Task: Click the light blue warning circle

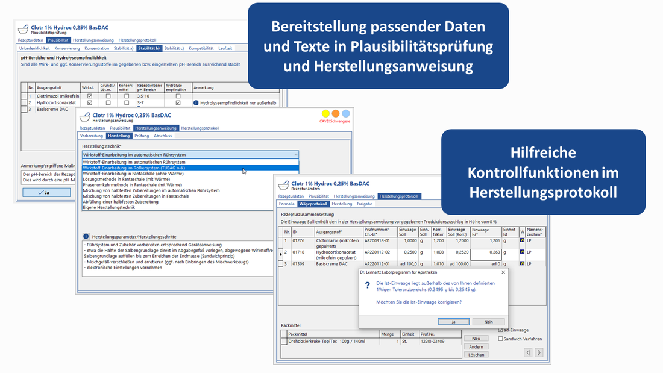Action: point(346,113)
